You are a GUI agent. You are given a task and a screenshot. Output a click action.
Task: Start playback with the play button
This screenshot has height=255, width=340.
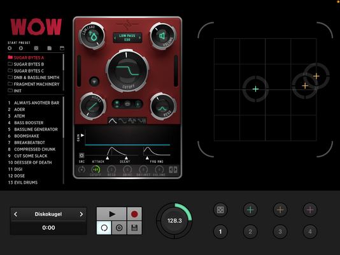111,214
